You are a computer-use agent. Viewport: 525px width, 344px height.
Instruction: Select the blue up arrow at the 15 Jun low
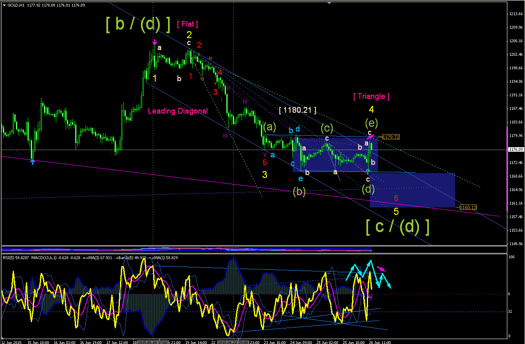[32, 162]
